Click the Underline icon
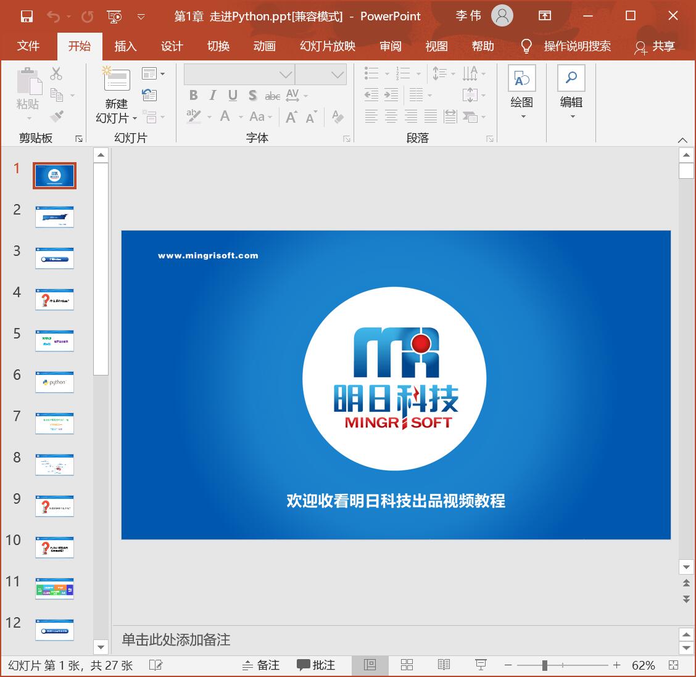Image resolution: width=696 pixels, height=677 pixels. click(232, 96)
